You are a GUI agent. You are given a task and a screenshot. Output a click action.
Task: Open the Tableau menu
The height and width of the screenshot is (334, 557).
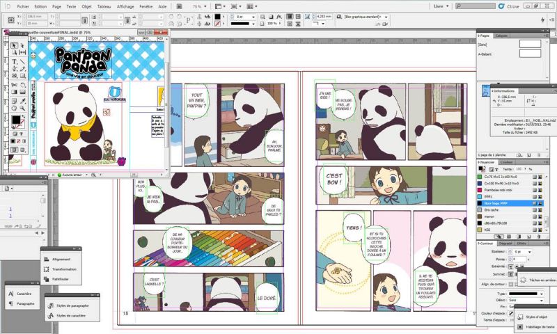104,6
